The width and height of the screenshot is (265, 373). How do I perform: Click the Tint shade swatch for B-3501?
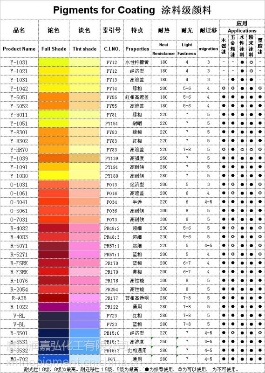coord(84,333)
